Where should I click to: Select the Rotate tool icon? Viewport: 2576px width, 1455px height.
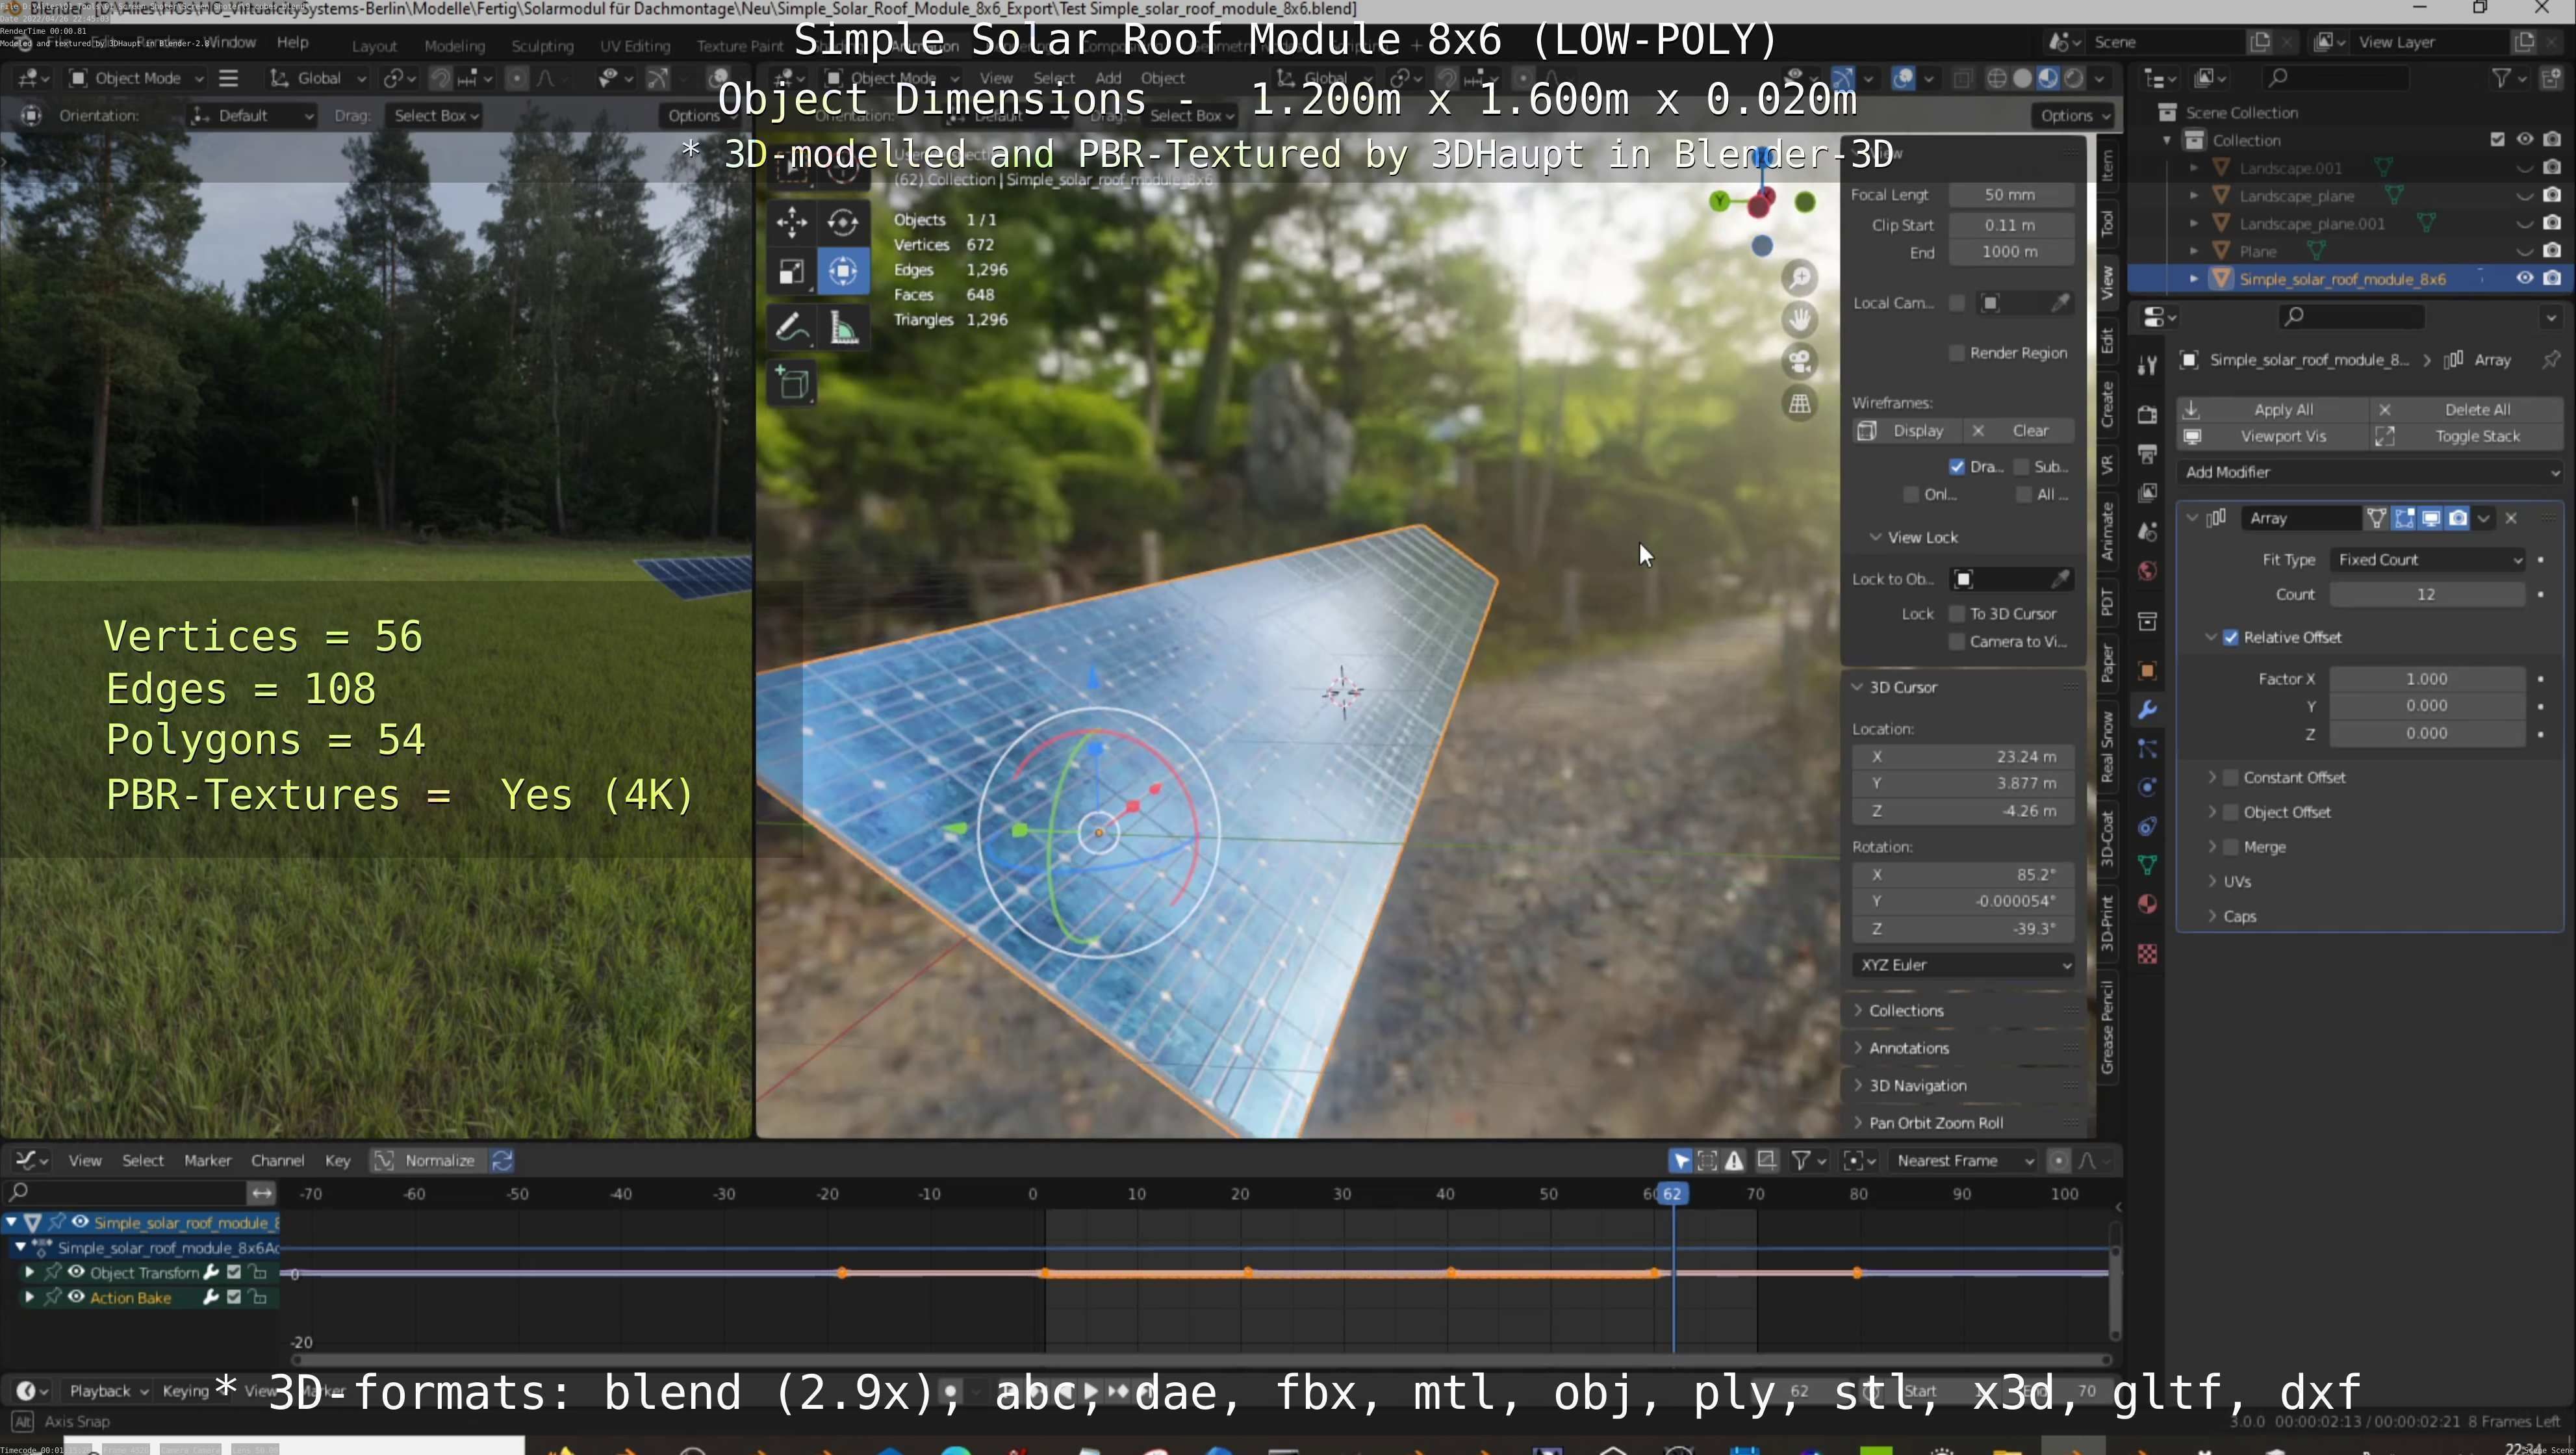(x=843, y=222)
